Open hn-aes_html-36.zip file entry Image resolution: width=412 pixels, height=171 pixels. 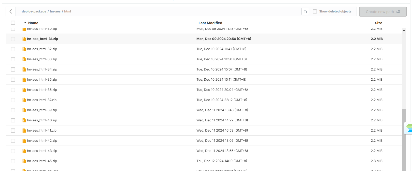42,90
